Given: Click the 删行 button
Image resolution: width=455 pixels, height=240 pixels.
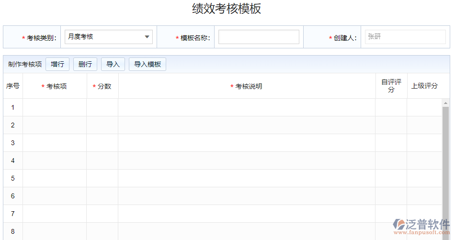Looking at the screenshot, I should (x=85, y=64).
